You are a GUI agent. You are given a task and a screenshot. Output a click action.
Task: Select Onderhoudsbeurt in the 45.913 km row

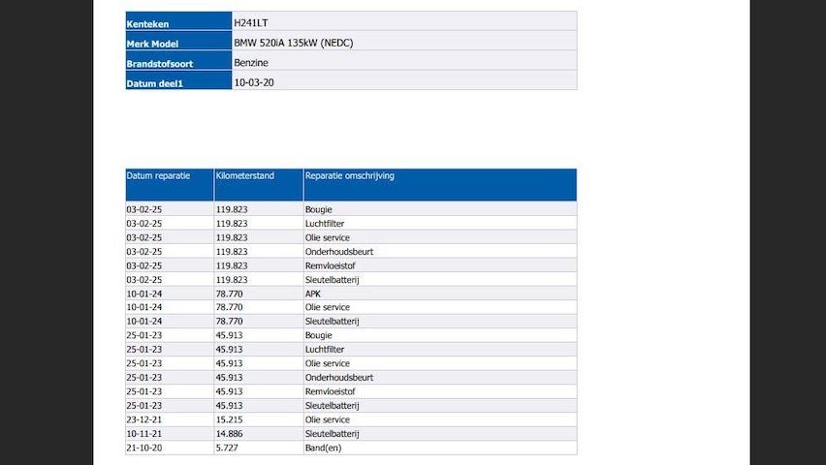click(339, 378)
